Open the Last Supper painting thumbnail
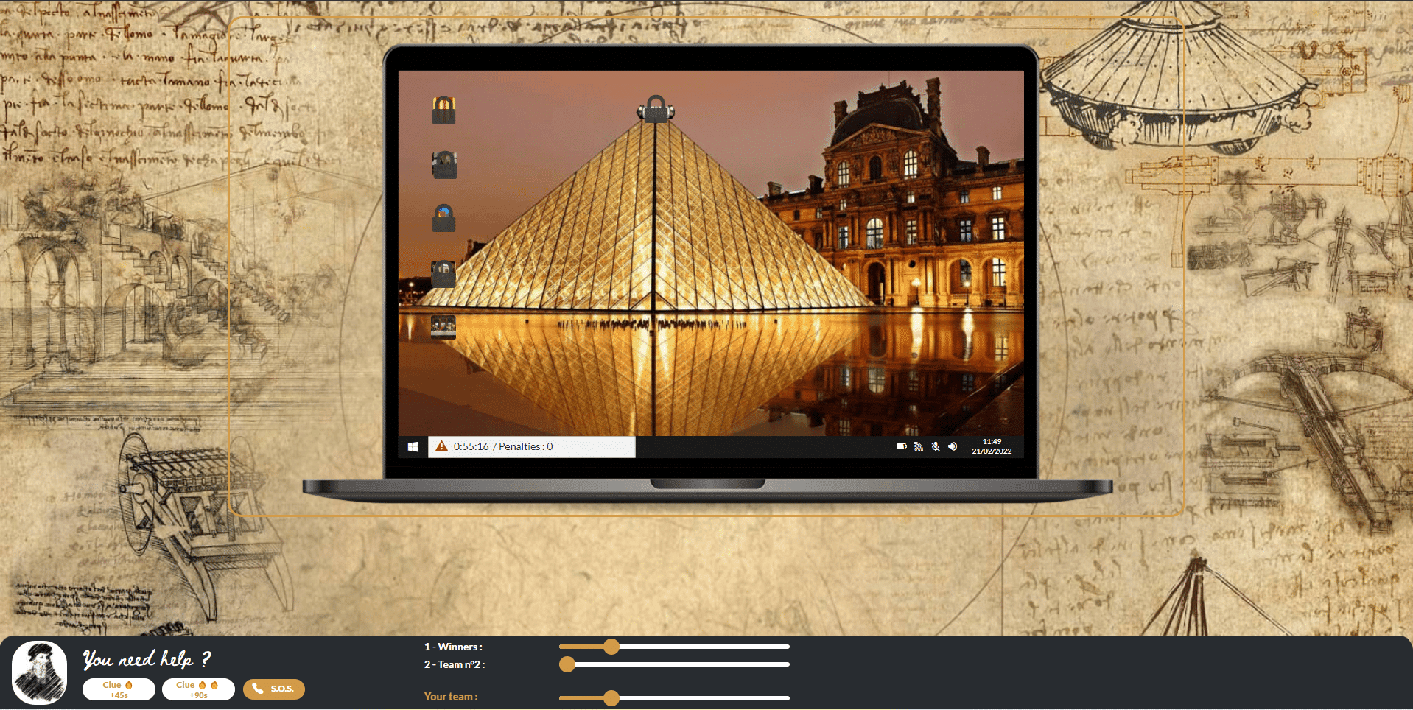The image size is (1413, 710). (x=443, y=326)
